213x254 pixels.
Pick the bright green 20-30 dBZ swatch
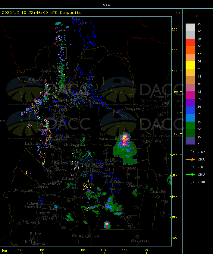[x=190, y=125]
